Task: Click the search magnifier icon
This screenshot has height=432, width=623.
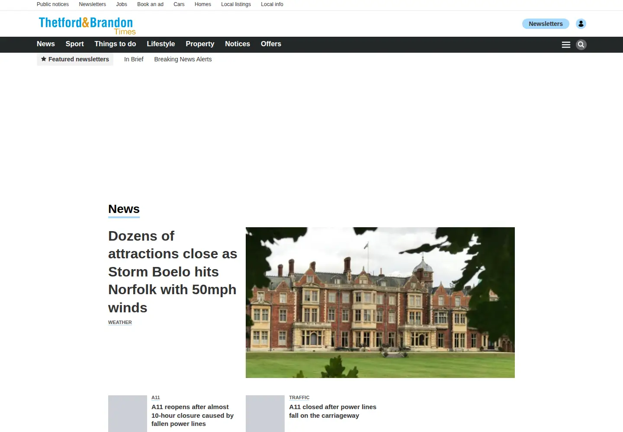Action: click(581, 44)
